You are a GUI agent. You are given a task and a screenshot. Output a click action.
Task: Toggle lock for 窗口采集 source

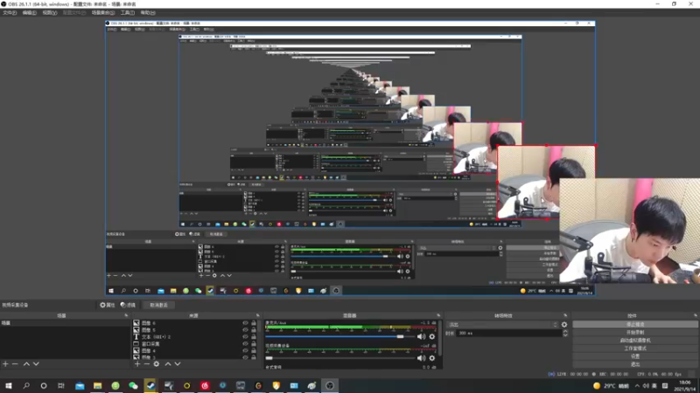(254, 344)
